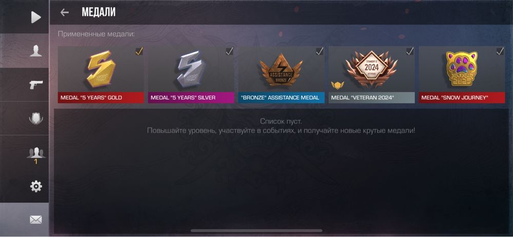The width and height of the screenshot is (513, 237).
Task: Select the gold "5 Years" medal image
Action: pos(101,69)
